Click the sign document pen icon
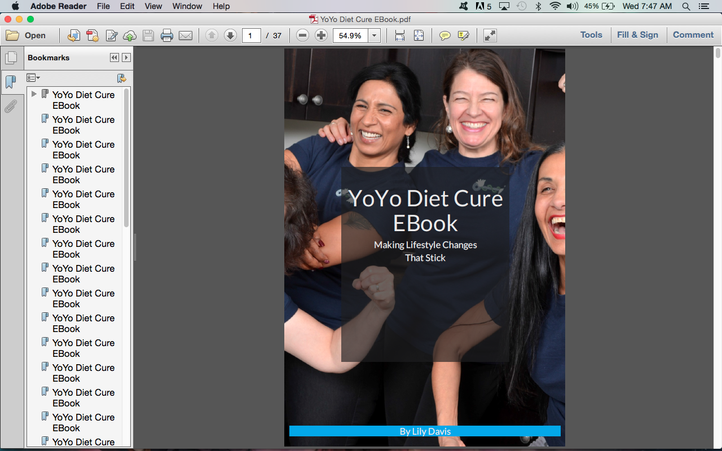 [112, 36]
